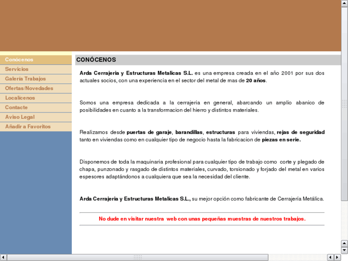Screen dimensions: 348x261
Task: Click the paragraph starting 'Somos una empresa dedicada'
Action: (x=202, y=106)
